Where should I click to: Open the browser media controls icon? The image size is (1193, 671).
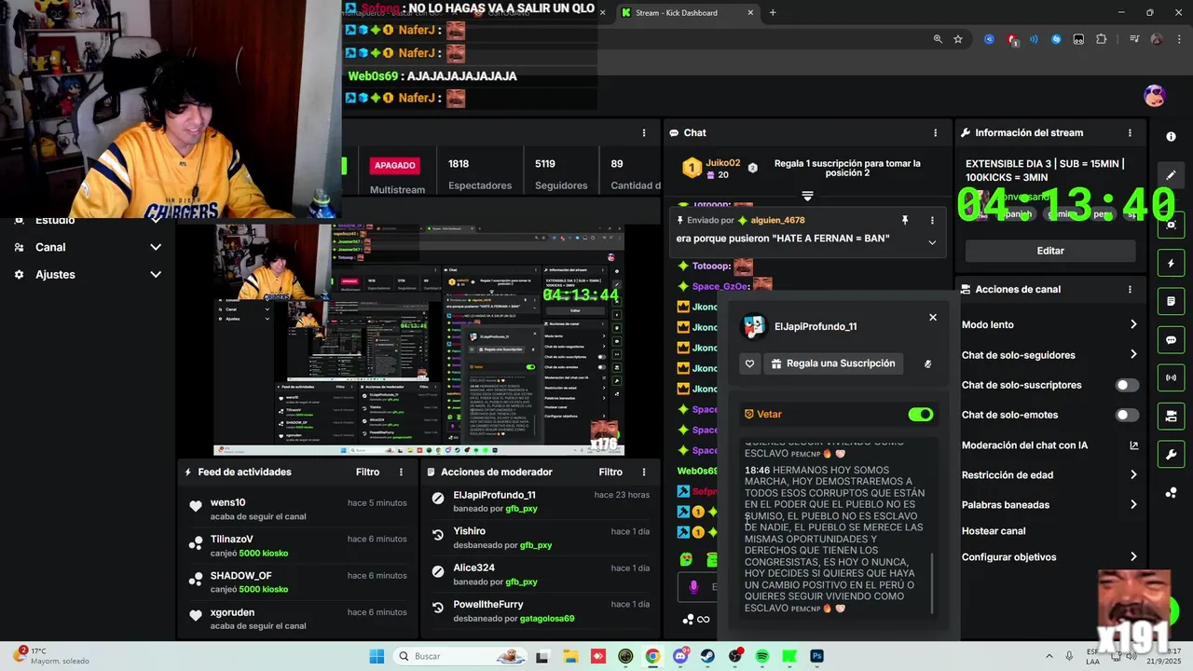[1134, 39]
